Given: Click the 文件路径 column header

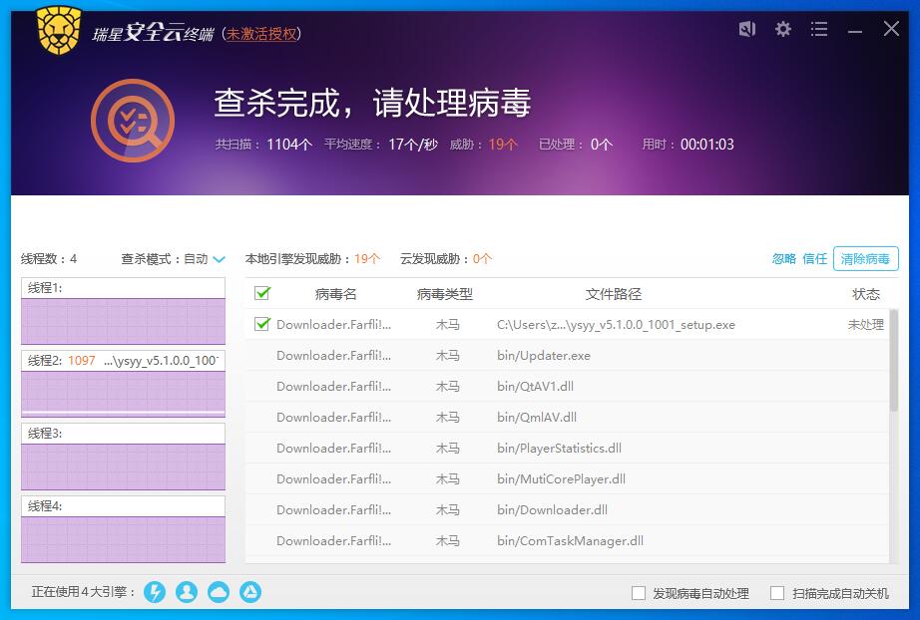Looking at the screenshot, I should pyautogui.click(x=613, y=294).
